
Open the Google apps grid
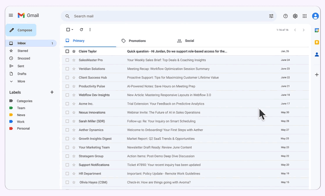(305, 16)
